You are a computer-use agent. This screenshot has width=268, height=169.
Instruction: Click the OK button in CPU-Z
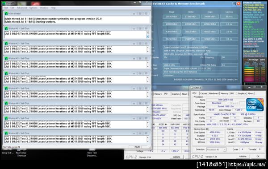(x=258, y=156)
